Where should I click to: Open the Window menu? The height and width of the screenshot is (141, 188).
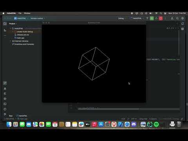coord(27,13)
